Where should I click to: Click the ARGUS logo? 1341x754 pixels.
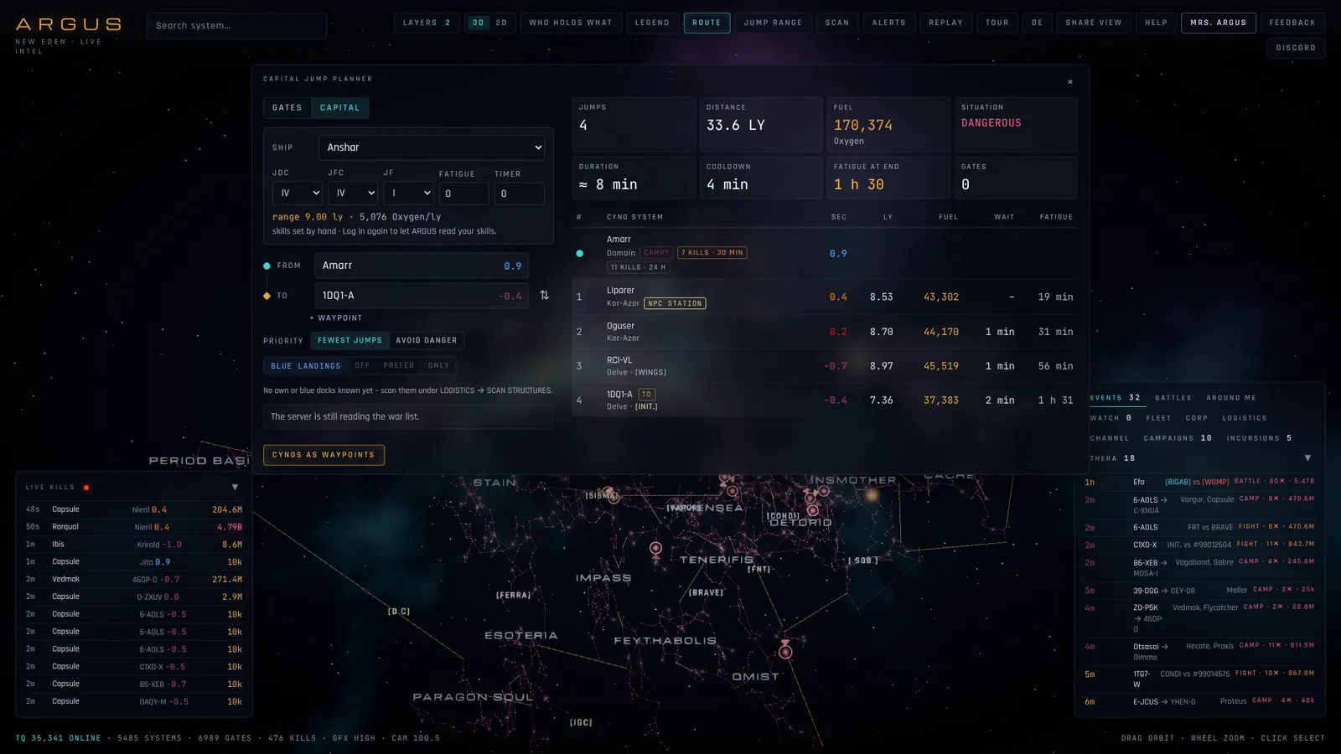point(69,25)
